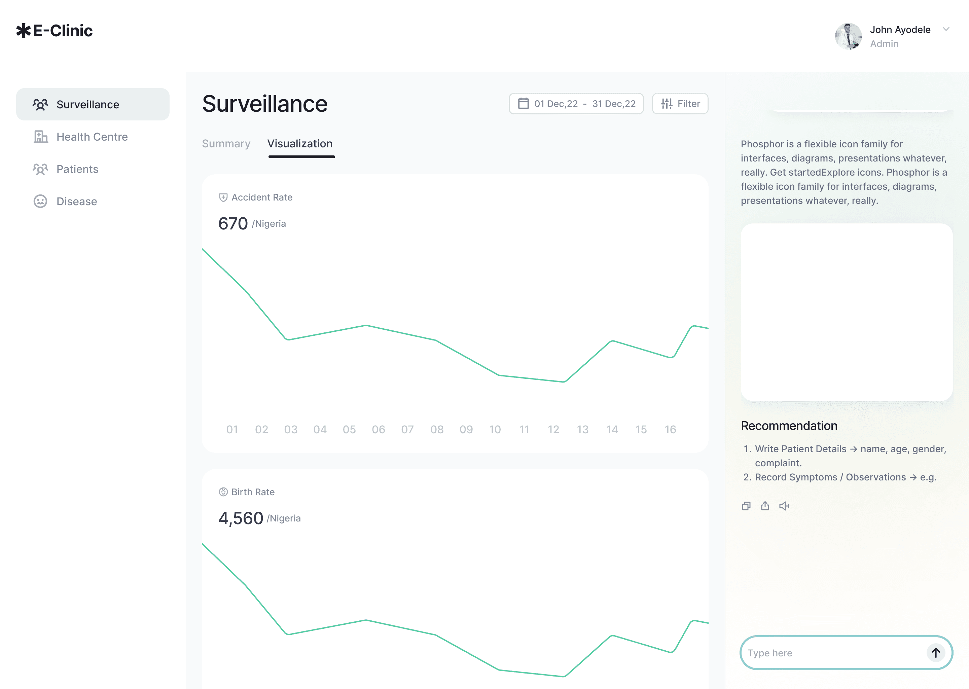Click day 08 on Accident Rate axis
969x689 pixels.
tap(437, 429)
